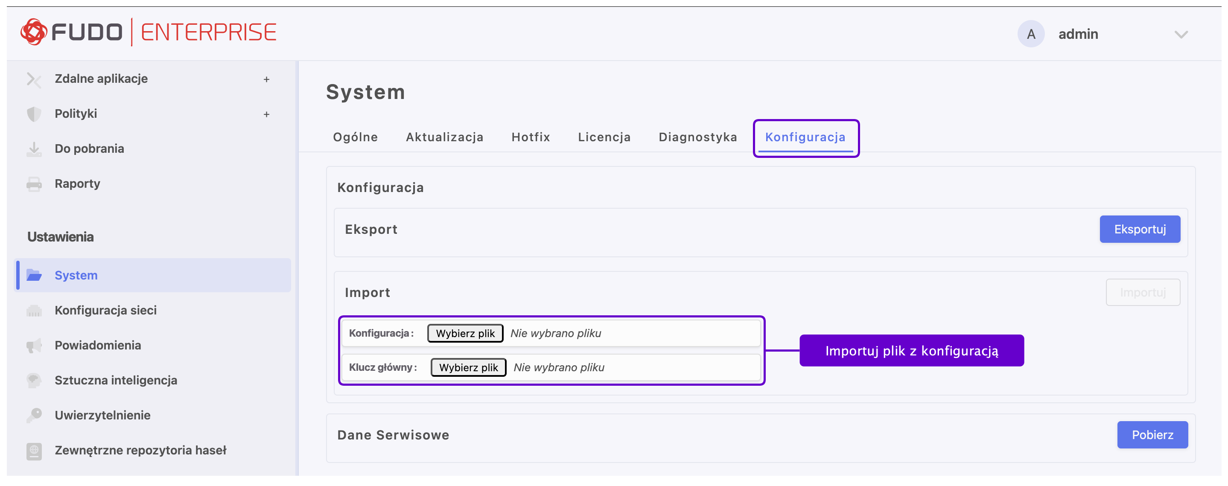
Task: Click the Powiadomienia megaphone icon
Action: [x=34, y=346]
